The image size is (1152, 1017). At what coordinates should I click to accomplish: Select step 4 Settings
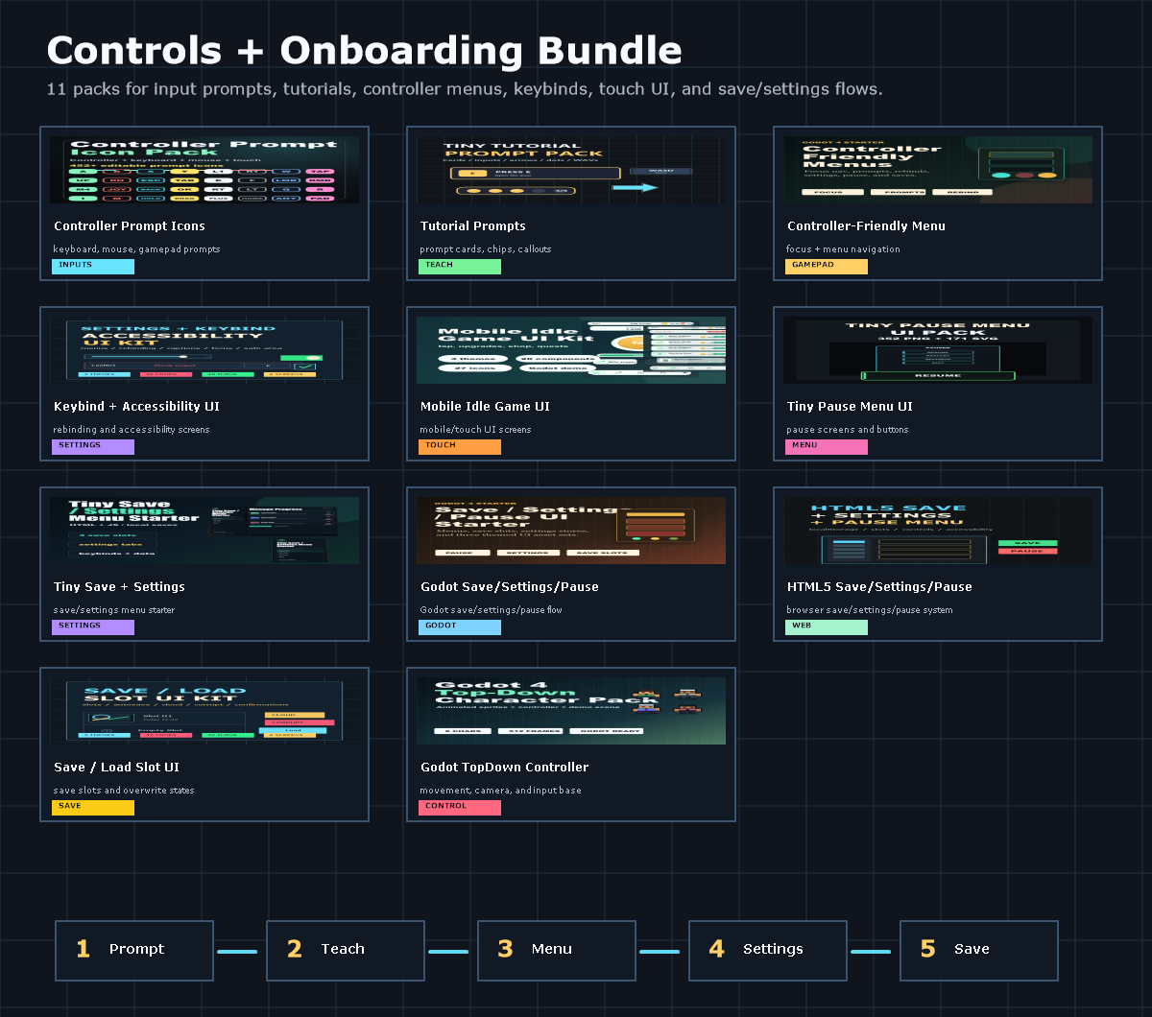click(x=768, y=951)
